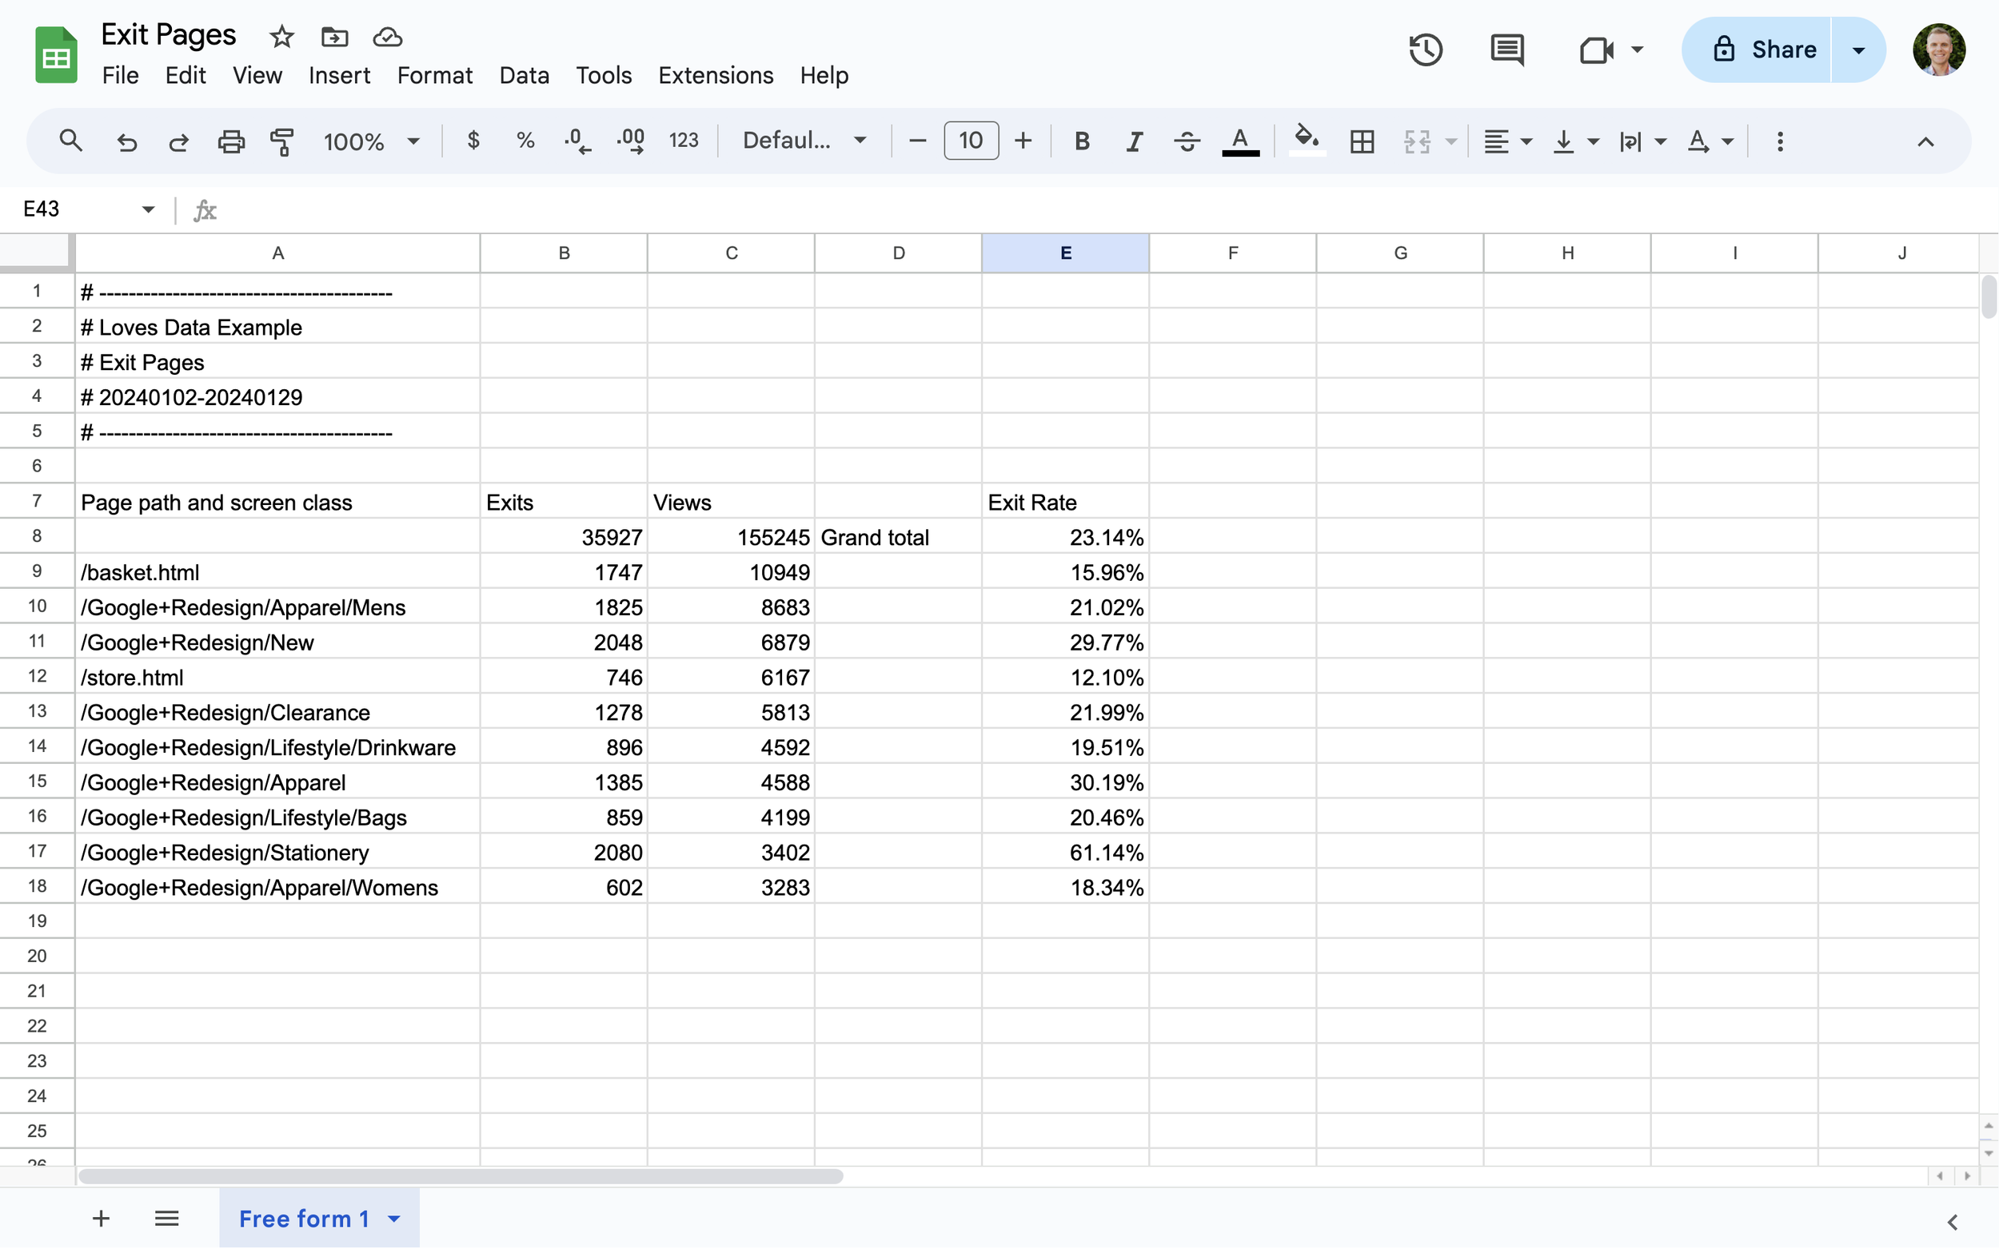Screen dimensions: 1999x1249
Task: Open version history
Action: point(1425,50)
